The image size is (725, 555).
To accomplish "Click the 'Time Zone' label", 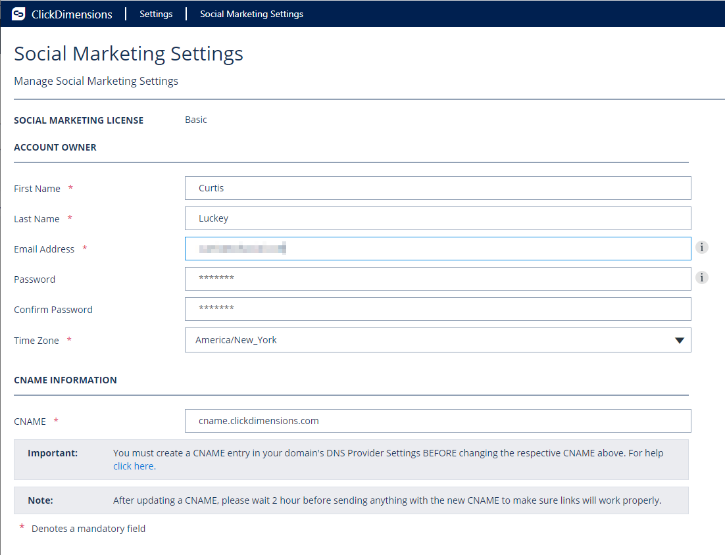I will point(36,341).
